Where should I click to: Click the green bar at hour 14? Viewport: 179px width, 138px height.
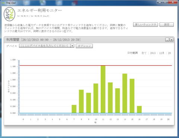point(125,93)
